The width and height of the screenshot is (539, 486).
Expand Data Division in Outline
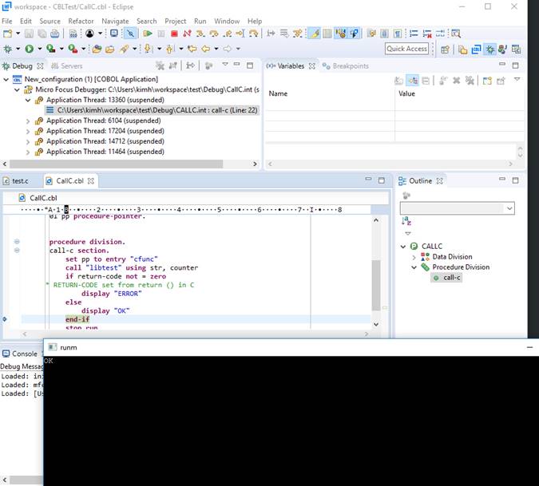414,257
